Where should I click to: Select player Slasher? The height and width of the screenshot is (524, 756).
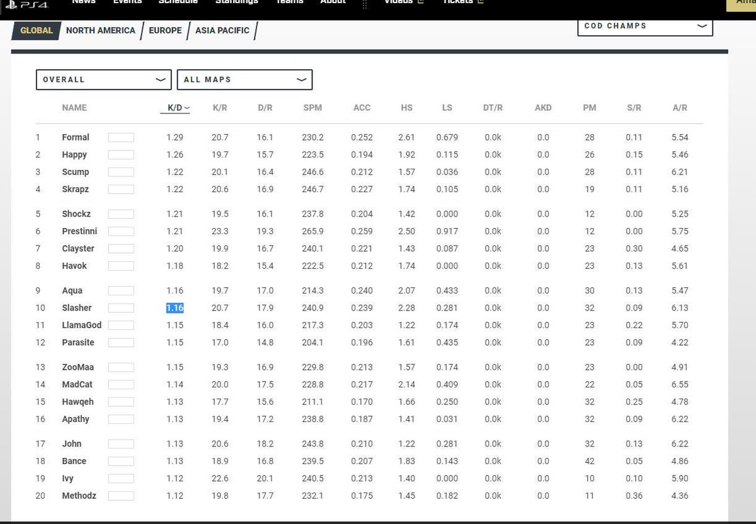click(77, 308)
